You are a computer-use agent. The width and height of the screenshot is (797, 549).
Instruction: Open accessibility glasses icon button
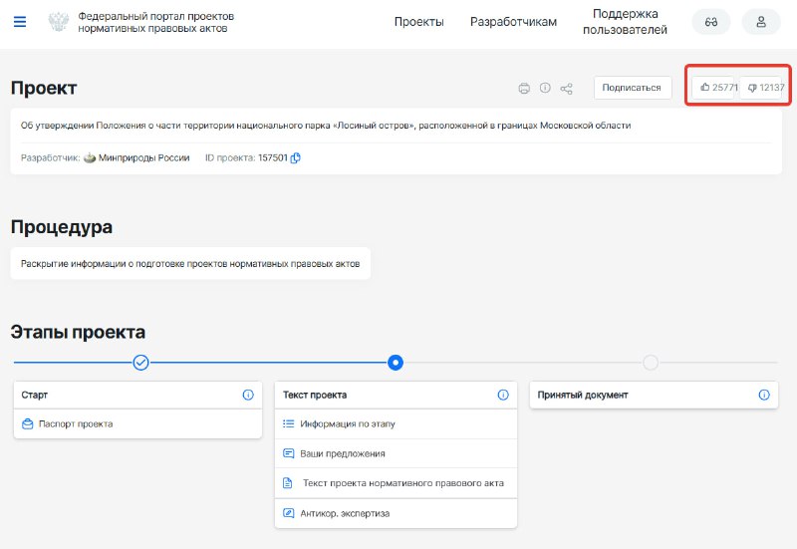tap(711, 22)
